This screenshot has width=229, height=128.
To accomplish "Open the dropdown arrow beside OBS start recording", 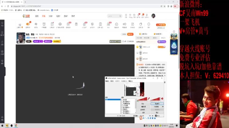I will 163,107.
